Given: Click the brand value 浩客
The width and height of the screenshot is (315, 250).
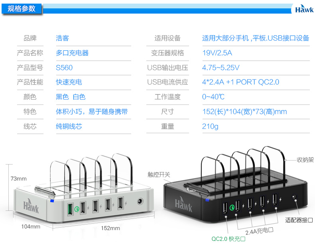Looking at the screenshot, I should (62, 38).
